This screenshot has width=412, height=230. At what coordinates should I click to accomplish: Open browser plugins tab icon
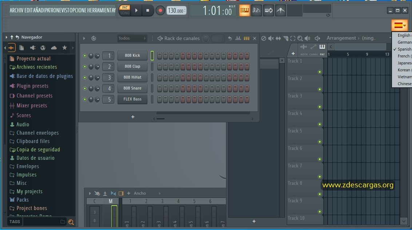[33, 48]
